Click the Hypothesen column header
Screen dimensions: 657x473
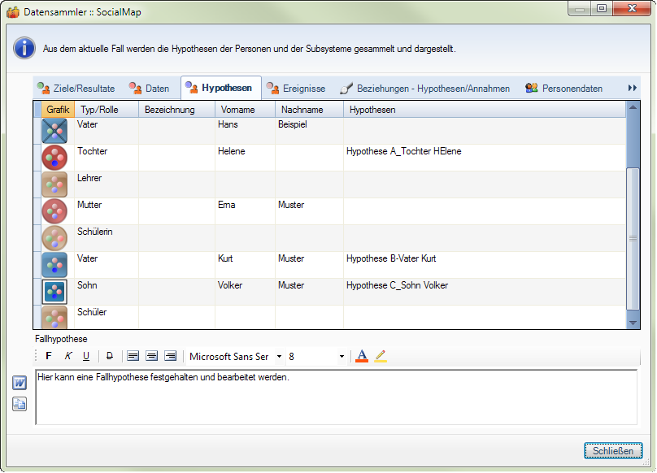(485, 110)
